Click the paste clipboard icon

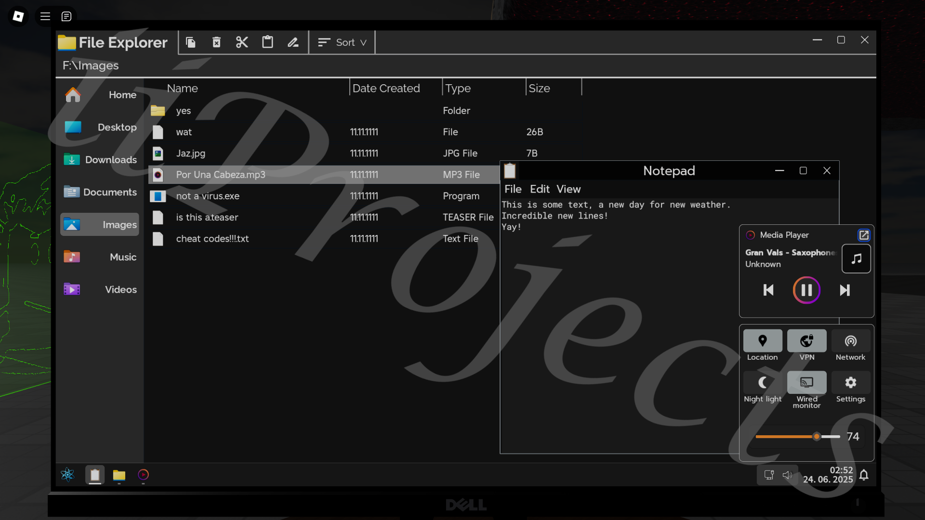coord(267,42)
